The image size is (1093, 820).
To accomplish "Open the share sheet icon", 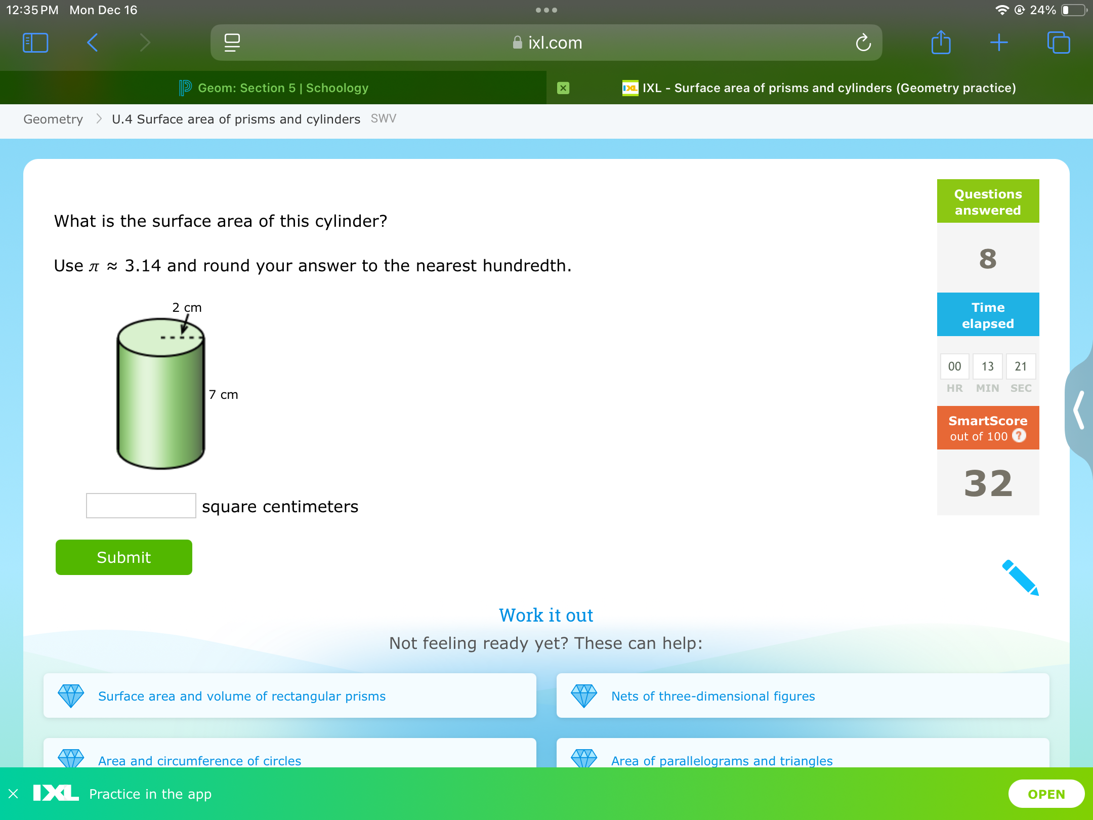I will point(941,43).
